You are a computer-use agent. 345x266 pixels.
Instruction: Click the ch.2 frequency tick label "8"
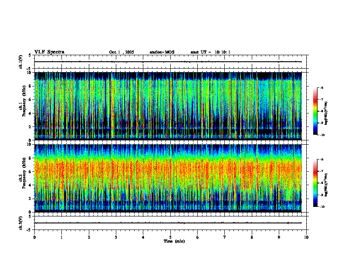click(x=30, y=158)
